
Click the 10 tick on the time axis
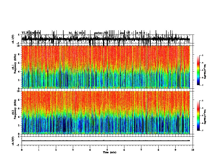point(193,150)
